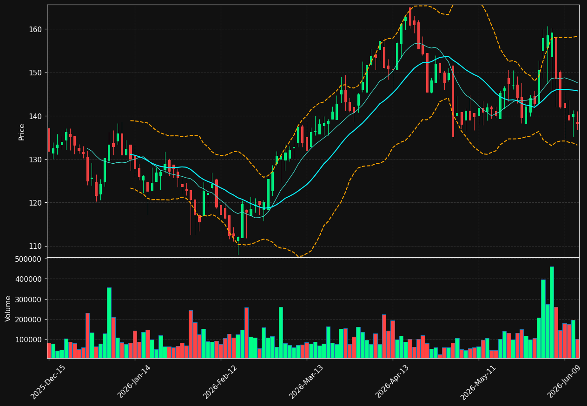Viewport: 587px width, 406px height.
Task: Click the 400000 volume tick label
Action: click(x=29, y=279)
